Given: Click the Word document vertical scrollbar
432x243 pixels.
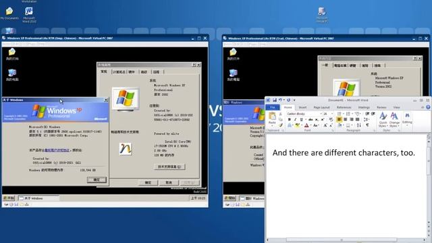Looking at the screenshot, I should coord(429,182).
